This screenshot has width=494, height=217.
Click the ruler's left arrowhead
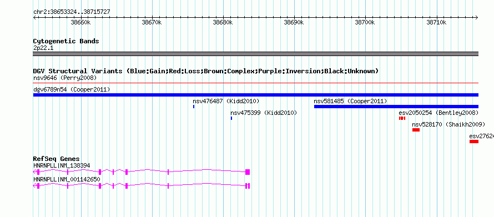tap(34, 18)
